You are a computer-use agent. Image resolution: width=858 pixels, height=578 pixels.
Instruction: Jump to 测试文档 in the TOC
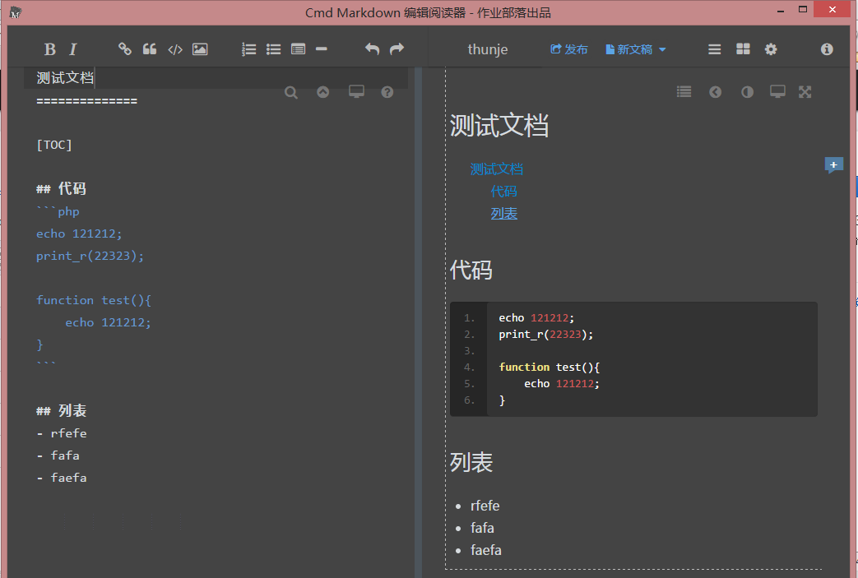[496, 169]
